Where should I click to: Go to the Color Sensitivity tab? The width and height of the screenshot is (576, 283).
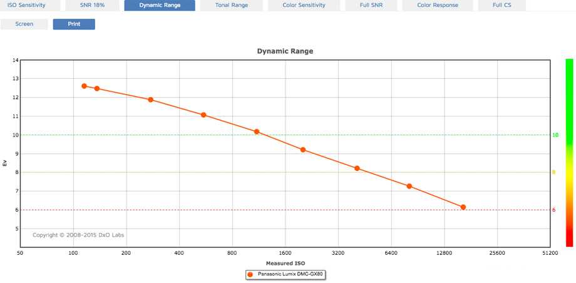click(x=304, y=5)
